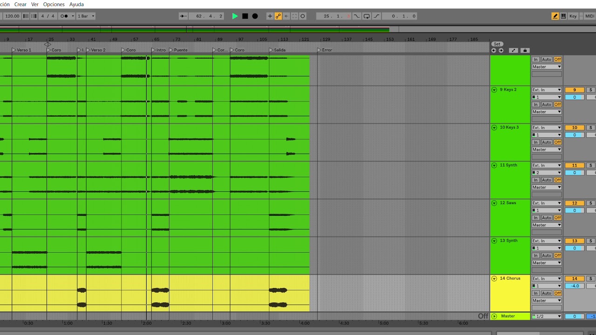Collapse the 12 Saws track
Screen dimensions: 596x335
point(494,203)
